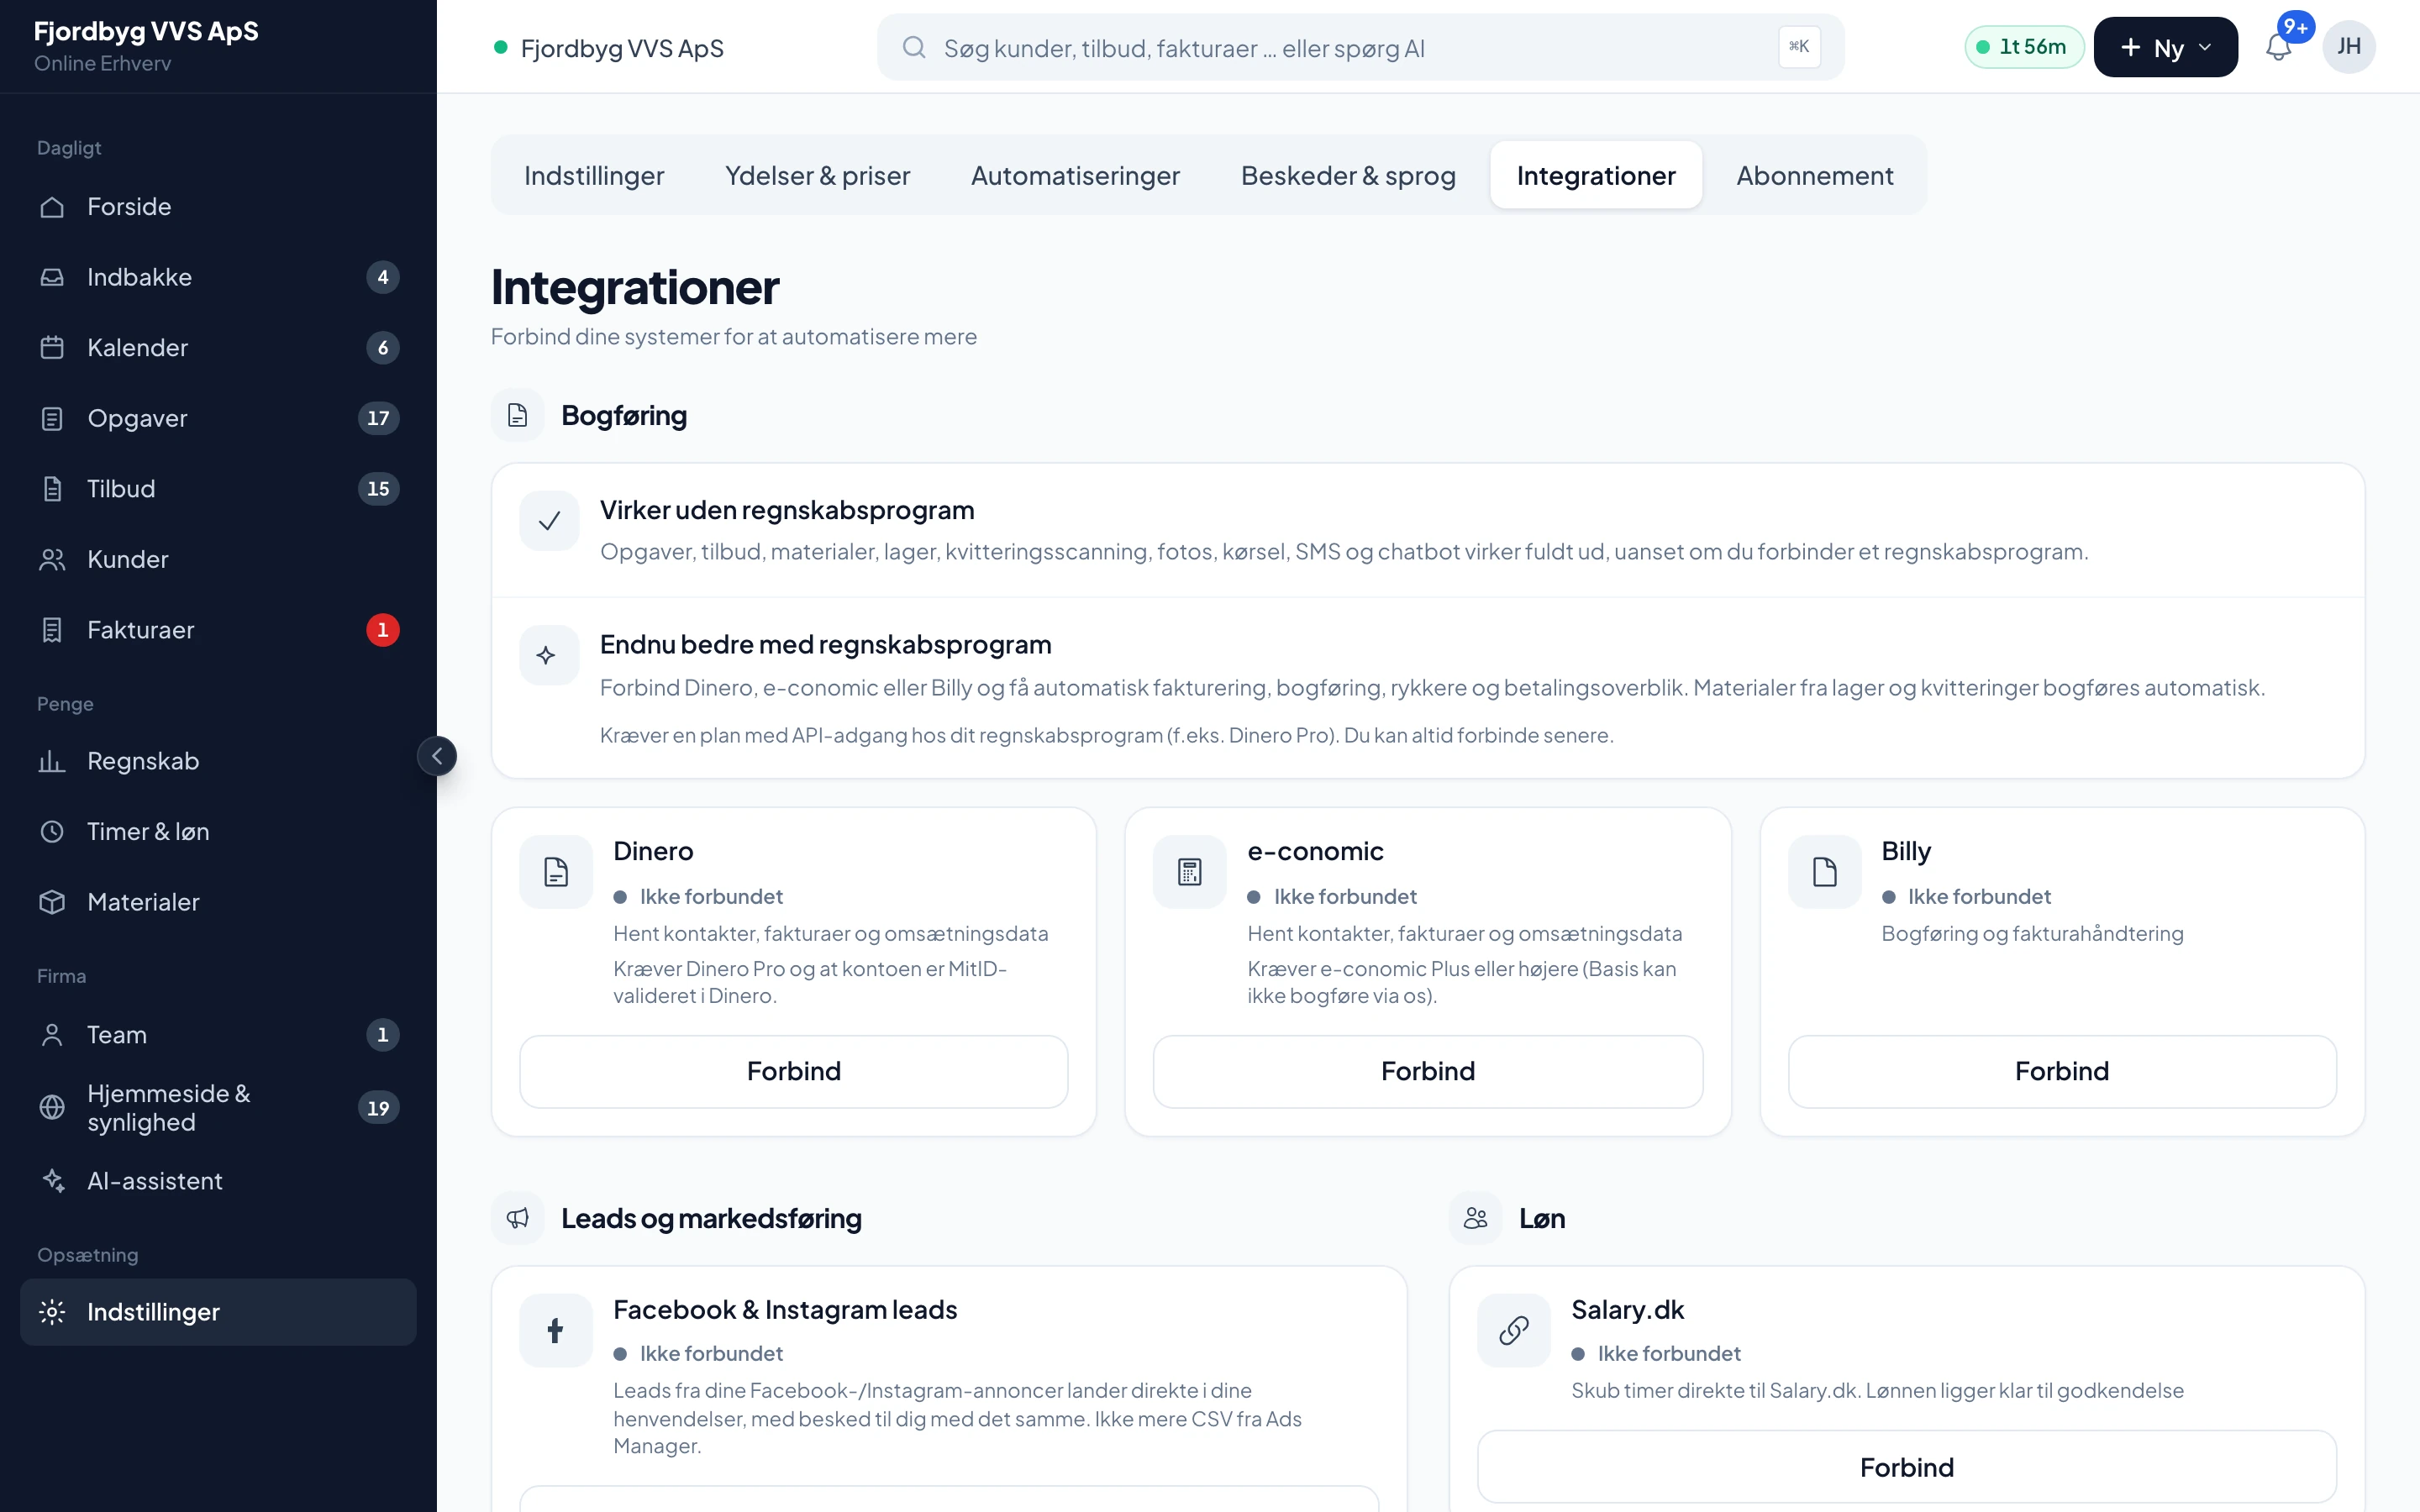This screenshot has height=1512, width=2420.
Task: Open Indstillinger in the sidebar
Action: 218,1312
